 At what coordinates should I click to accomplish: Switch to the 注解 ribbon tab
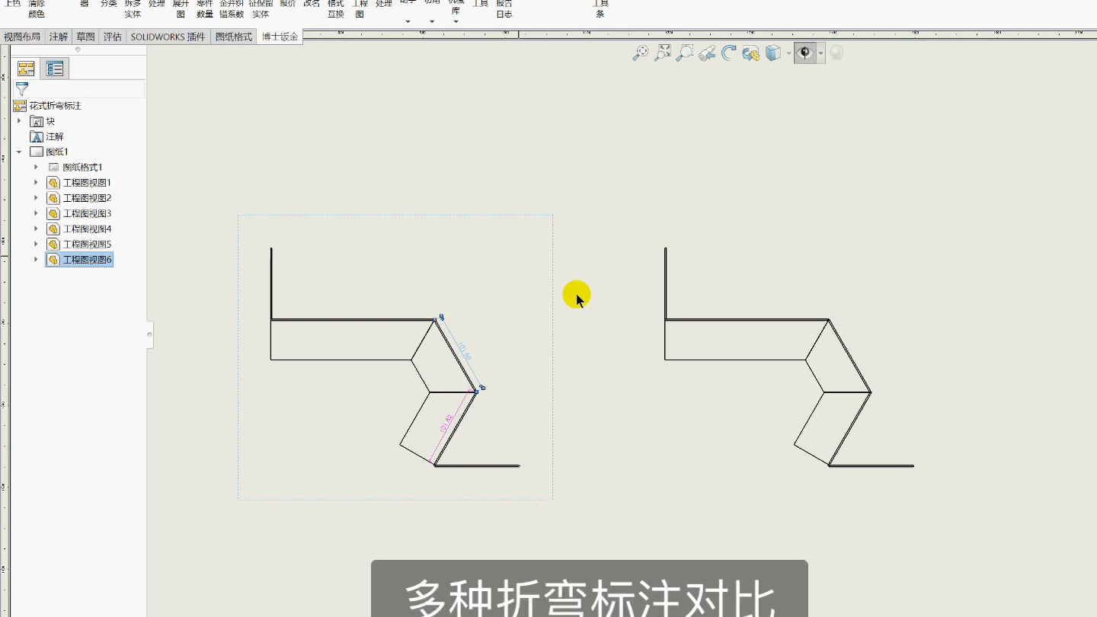click(59, 37)
